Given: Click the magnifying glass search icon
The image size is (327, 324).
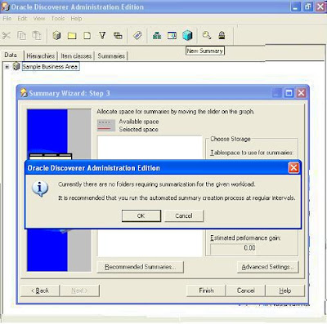Looking at the screenshot, I should coord(207,35).
